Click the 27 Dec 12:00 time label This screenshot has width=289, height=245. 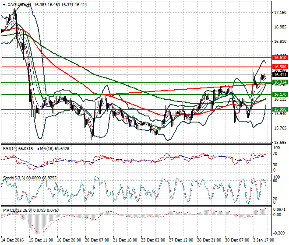(x=181, y=240)
